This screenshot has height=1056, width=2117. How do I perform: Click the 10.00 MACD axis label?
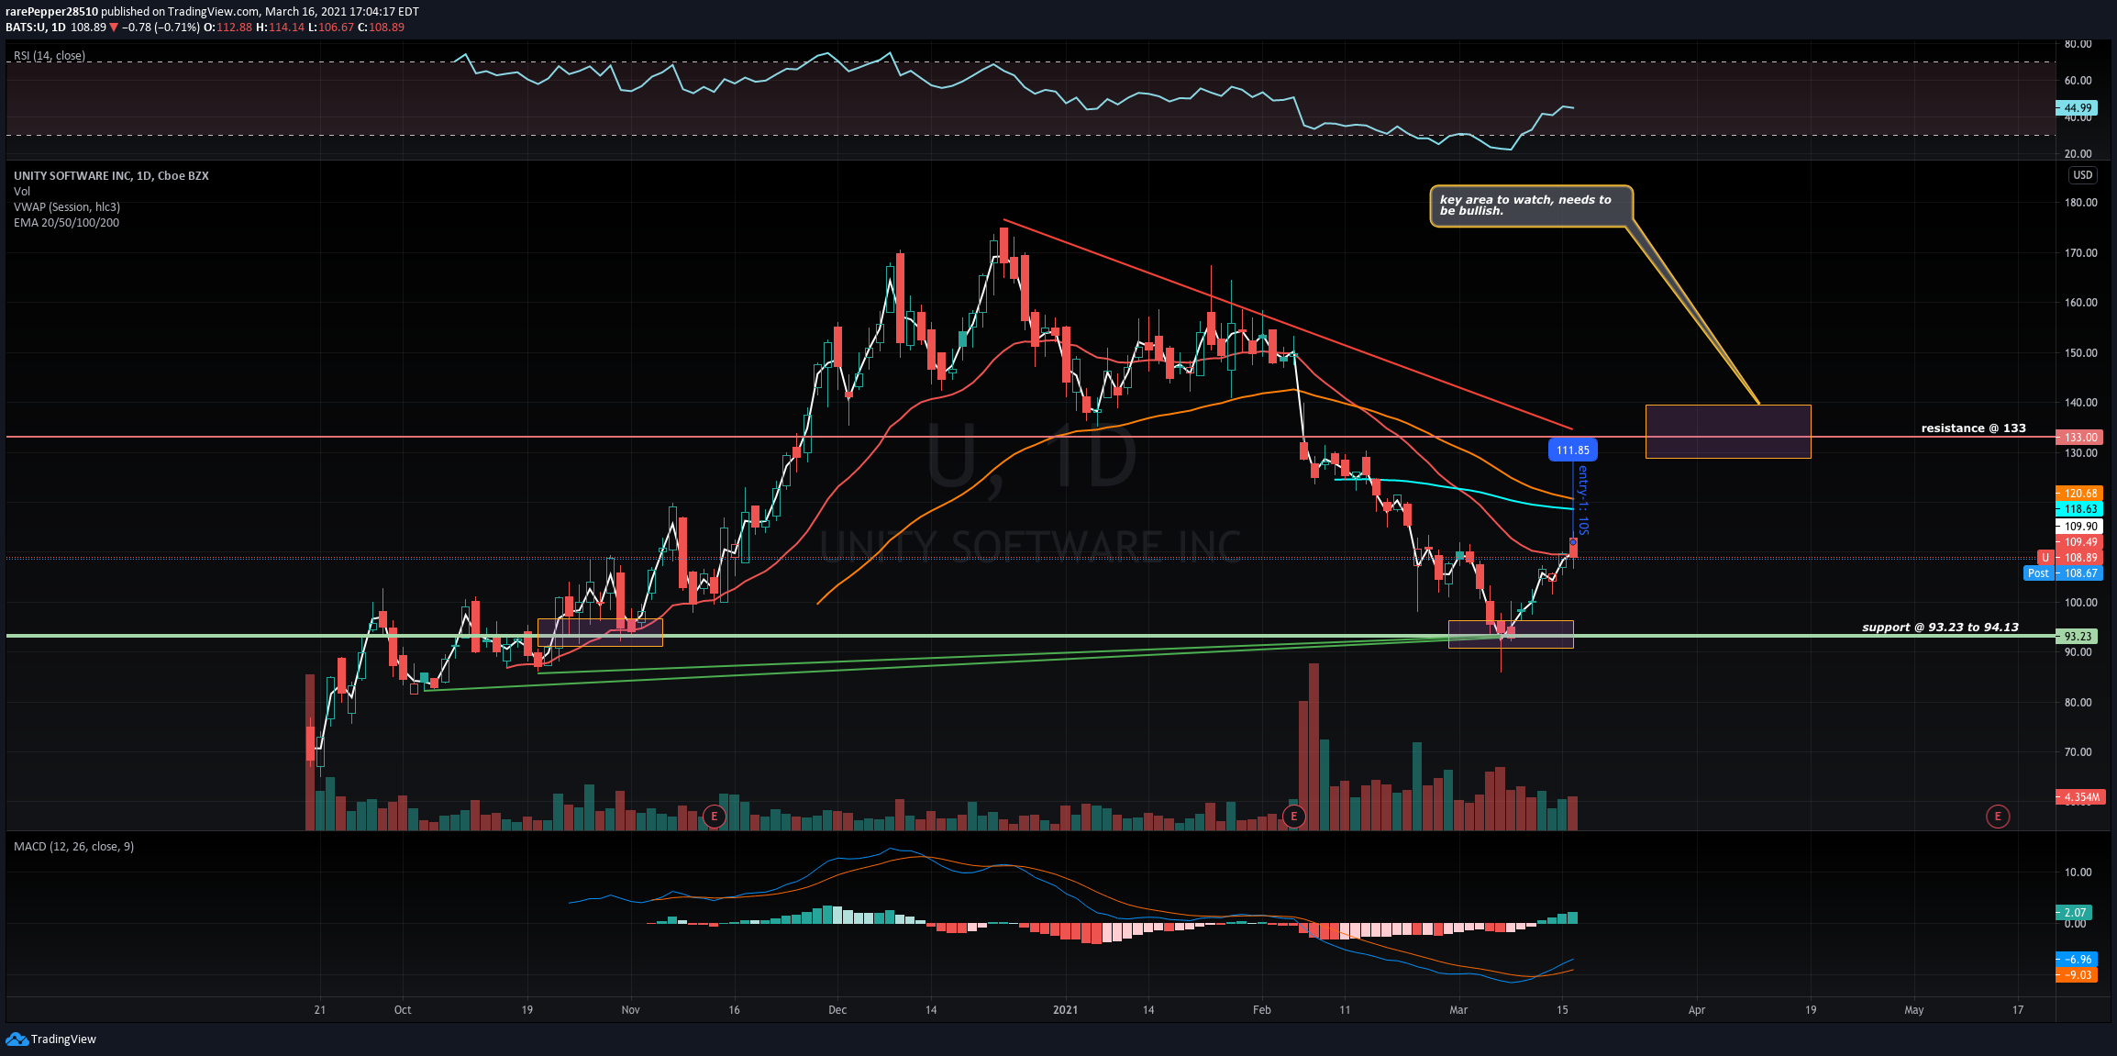[x=2078, y=873]
